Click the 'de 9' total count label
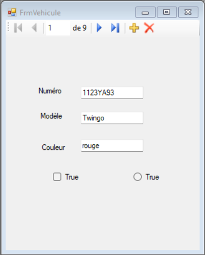Image resolution: width=205 pixels, height=255 pixels. click(80, 28)
